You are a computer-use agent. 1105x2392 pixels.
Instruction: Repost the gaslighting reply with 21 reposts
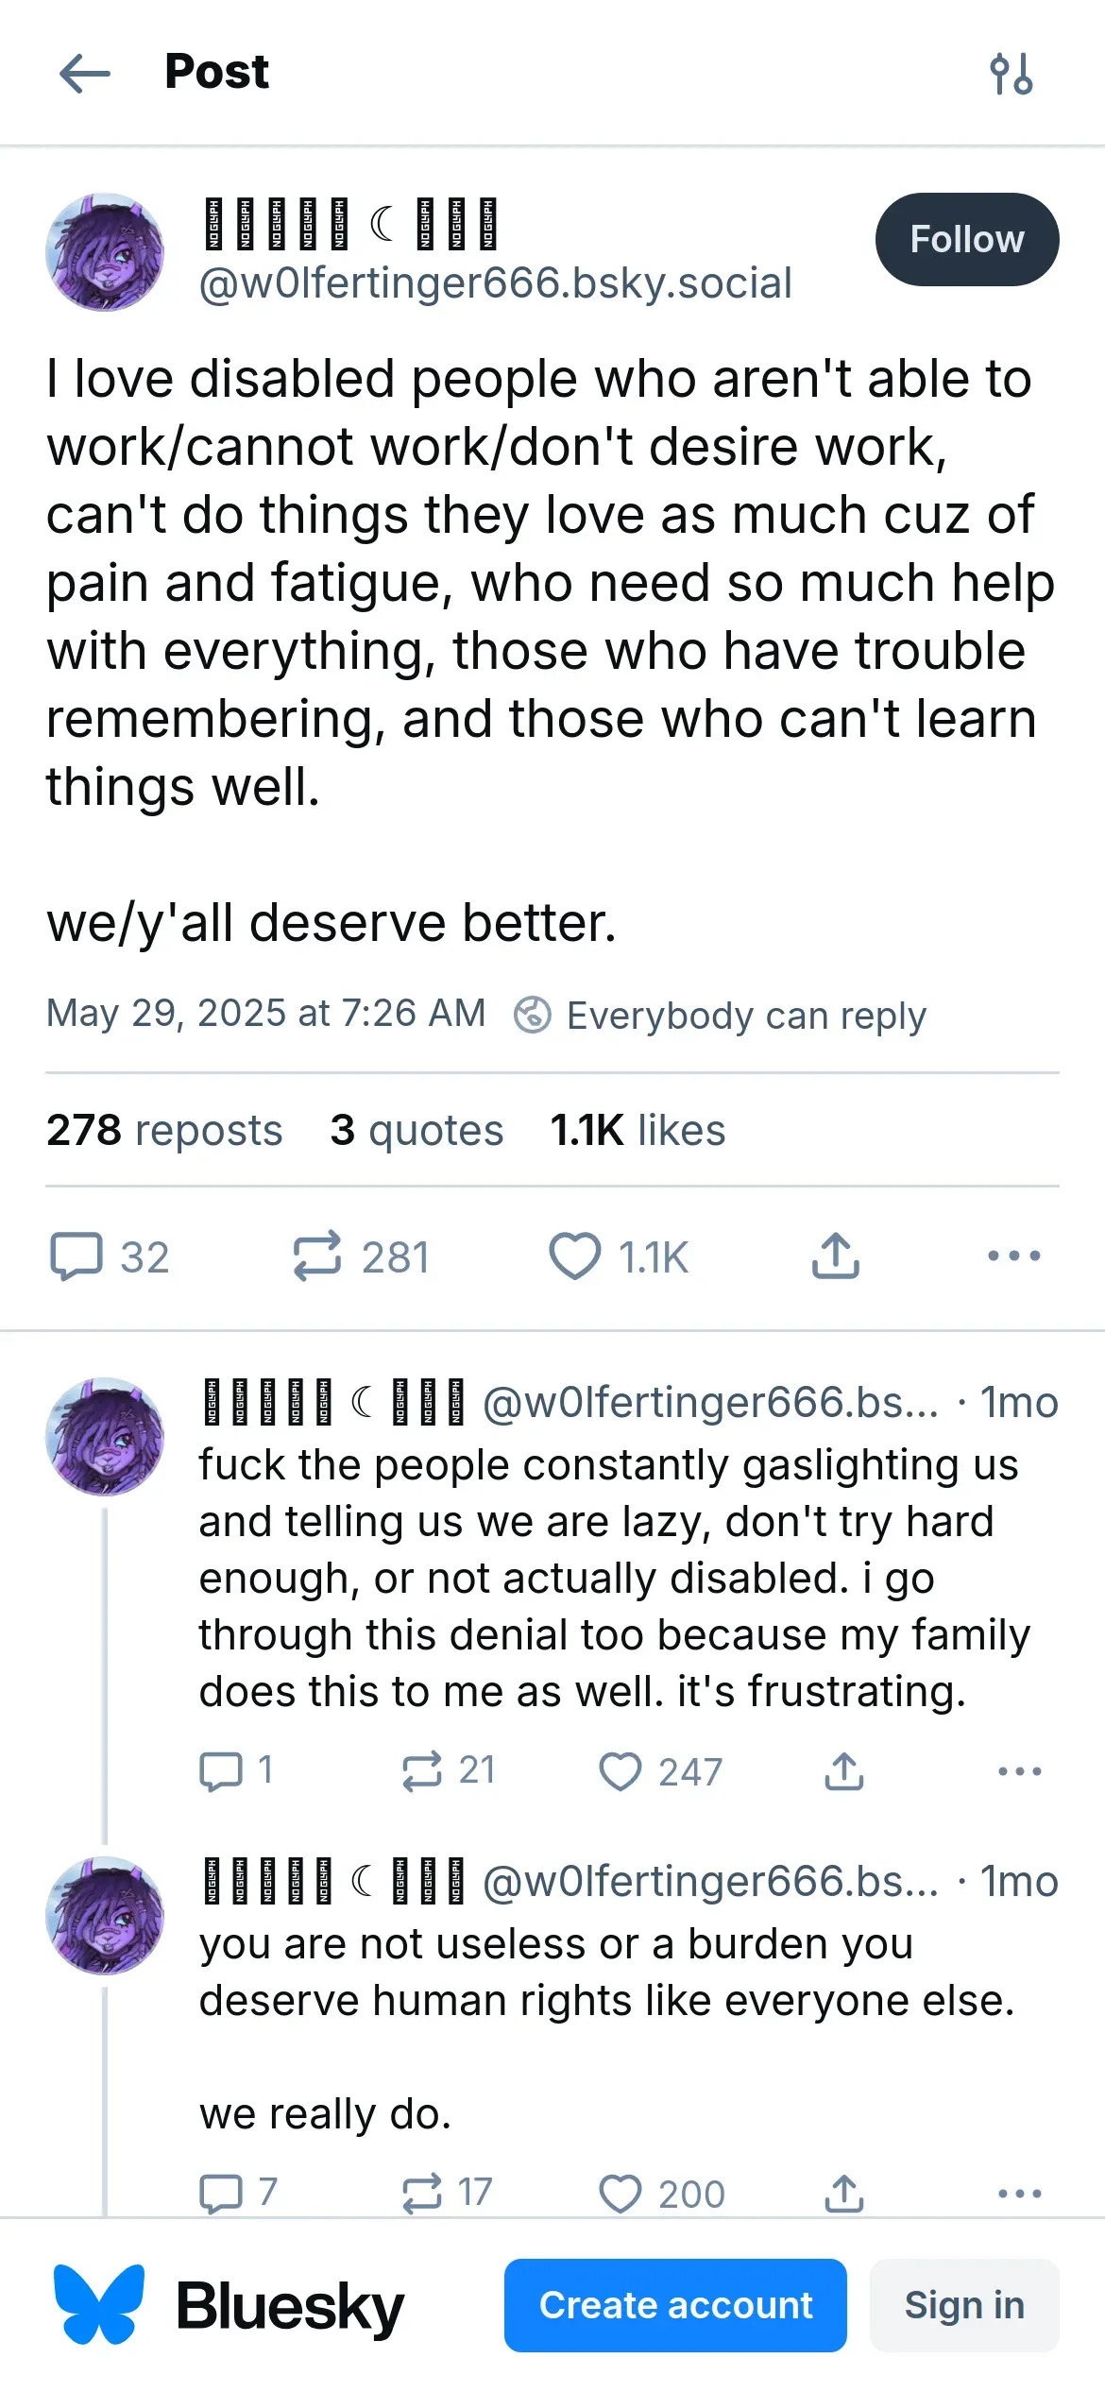pyautogui.click(x=422, y=1771)
